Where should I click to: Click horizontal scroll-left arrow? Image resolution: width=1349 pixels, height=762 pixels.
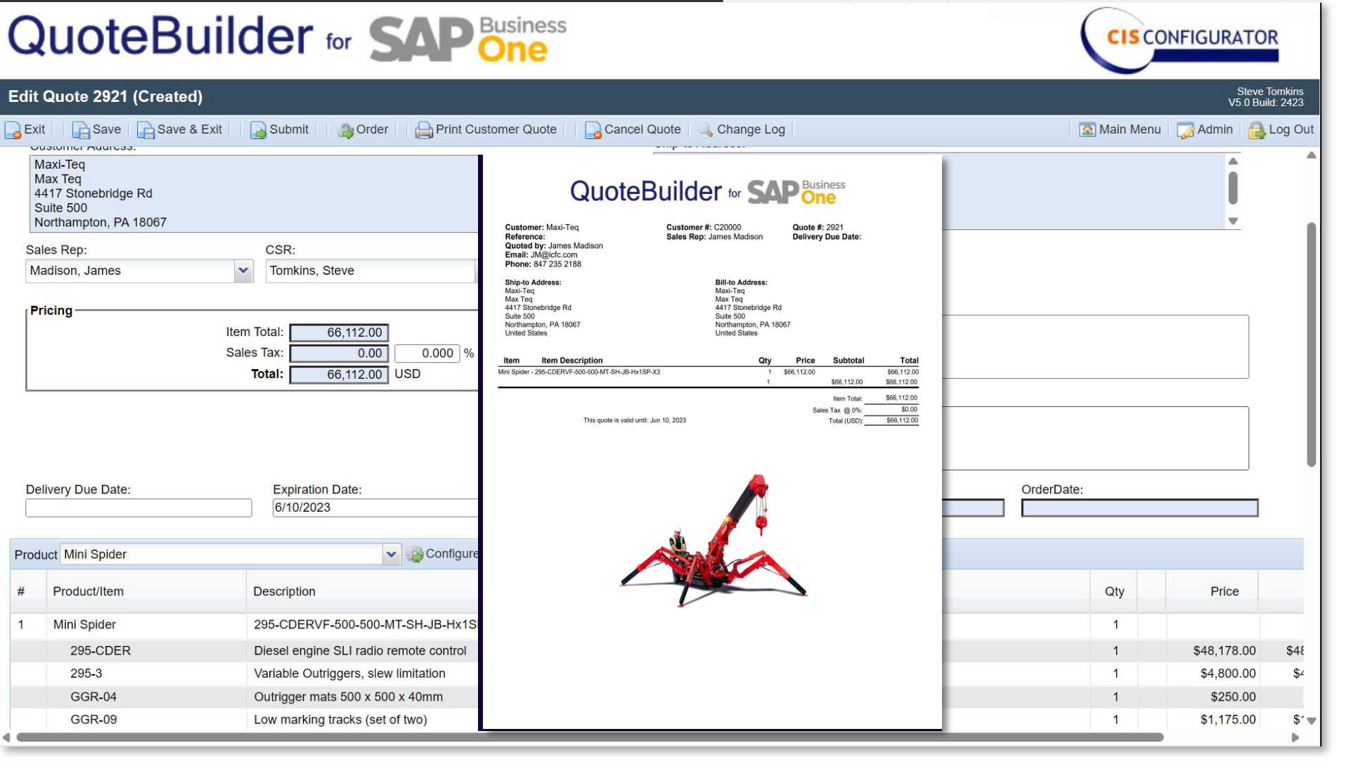click(6, 737)
